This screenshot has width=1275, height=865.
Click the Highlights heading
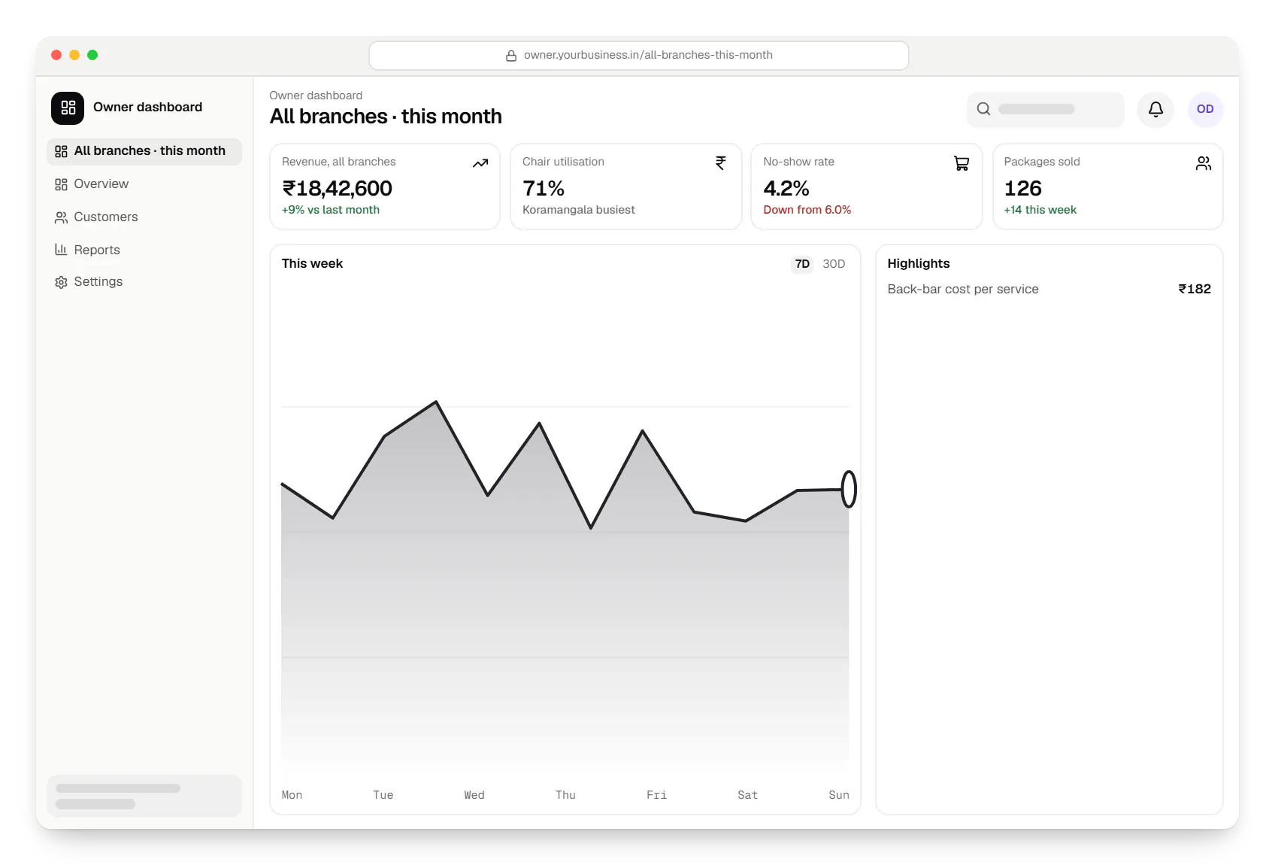pyautogui.click(x=919, y=264)
